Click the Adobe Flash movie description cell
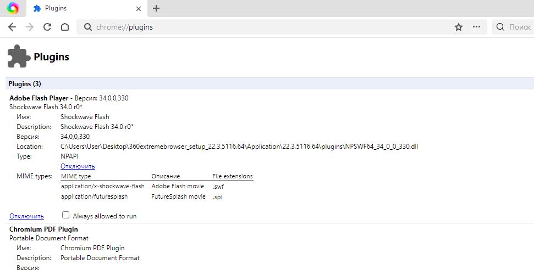 [178, 187]
